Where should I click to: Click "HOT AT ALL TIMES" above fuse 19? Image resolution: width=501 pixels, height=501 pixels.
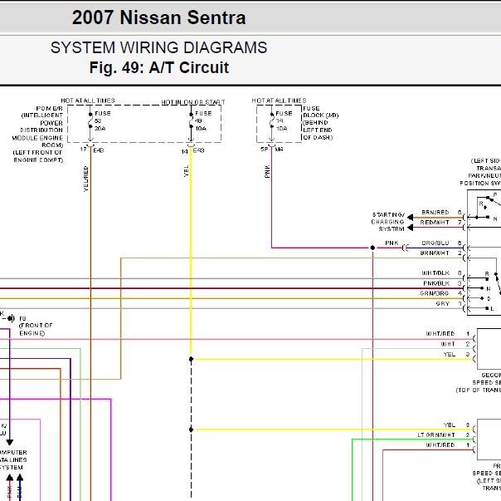(x=279, y=101)
